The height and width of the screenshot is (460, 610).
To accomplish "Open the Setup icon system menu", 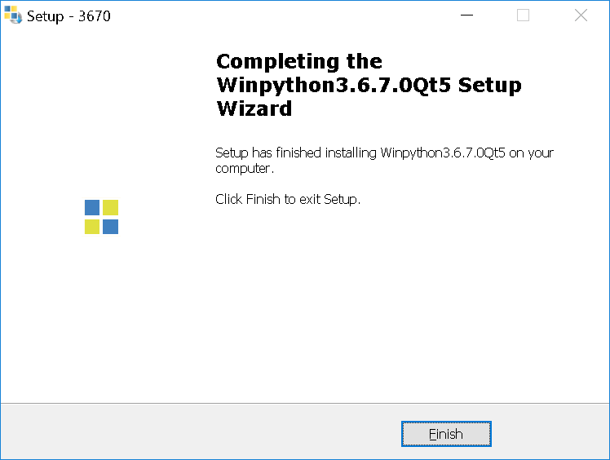I will point(13,15).
